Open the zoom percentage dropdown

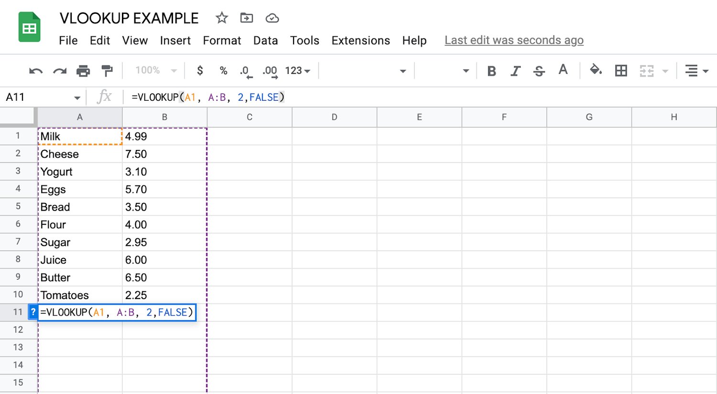pyautogui.click(x=154, y=70)
